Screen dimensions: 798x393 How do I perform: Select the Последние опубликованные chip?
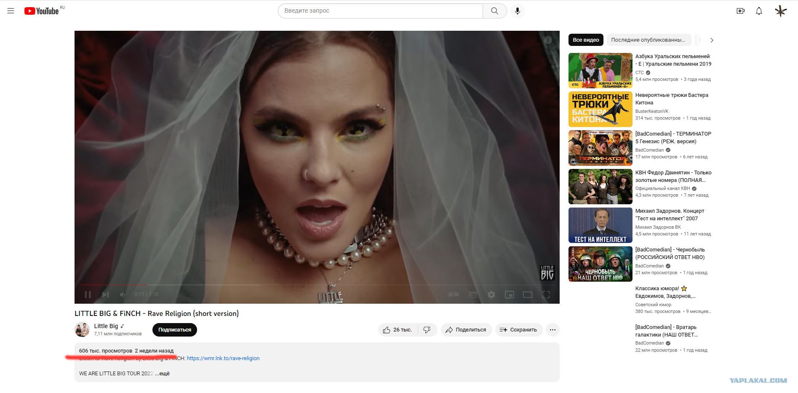[x=648, y=40]
